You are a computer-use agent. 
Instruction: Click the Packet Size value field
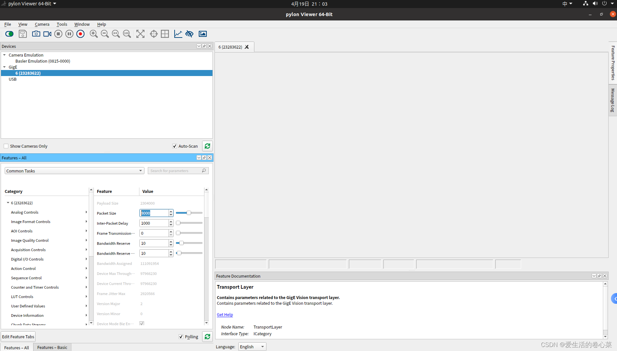[154, 213]
